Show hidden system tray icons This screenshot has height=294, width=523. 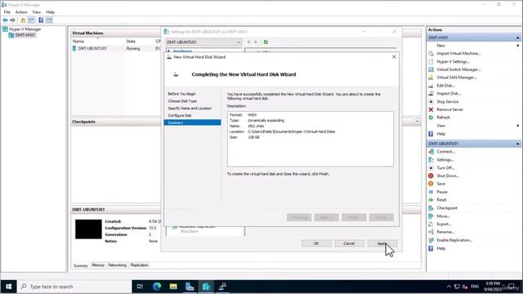tap(449, 287)
